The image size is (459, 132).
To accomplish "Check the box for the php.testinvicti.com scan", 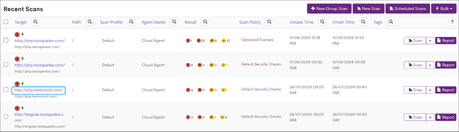I will tap(6, 90).
